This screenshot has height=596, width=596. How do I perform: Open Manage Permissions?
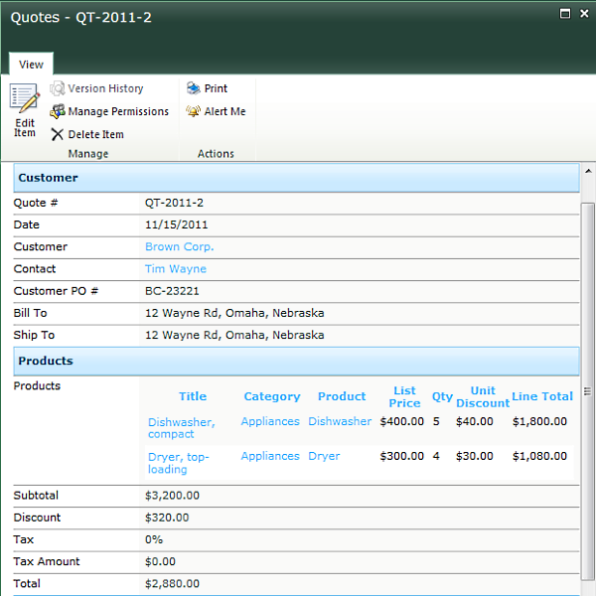117,111
